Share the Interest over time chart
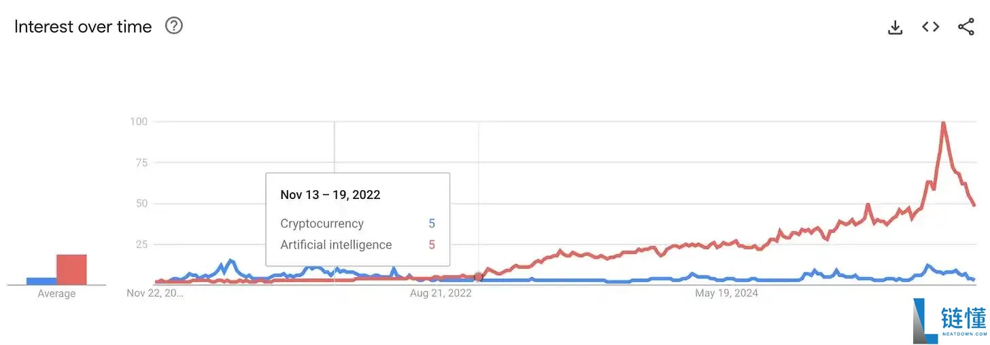990x345 pixels. tap(966, 27)
